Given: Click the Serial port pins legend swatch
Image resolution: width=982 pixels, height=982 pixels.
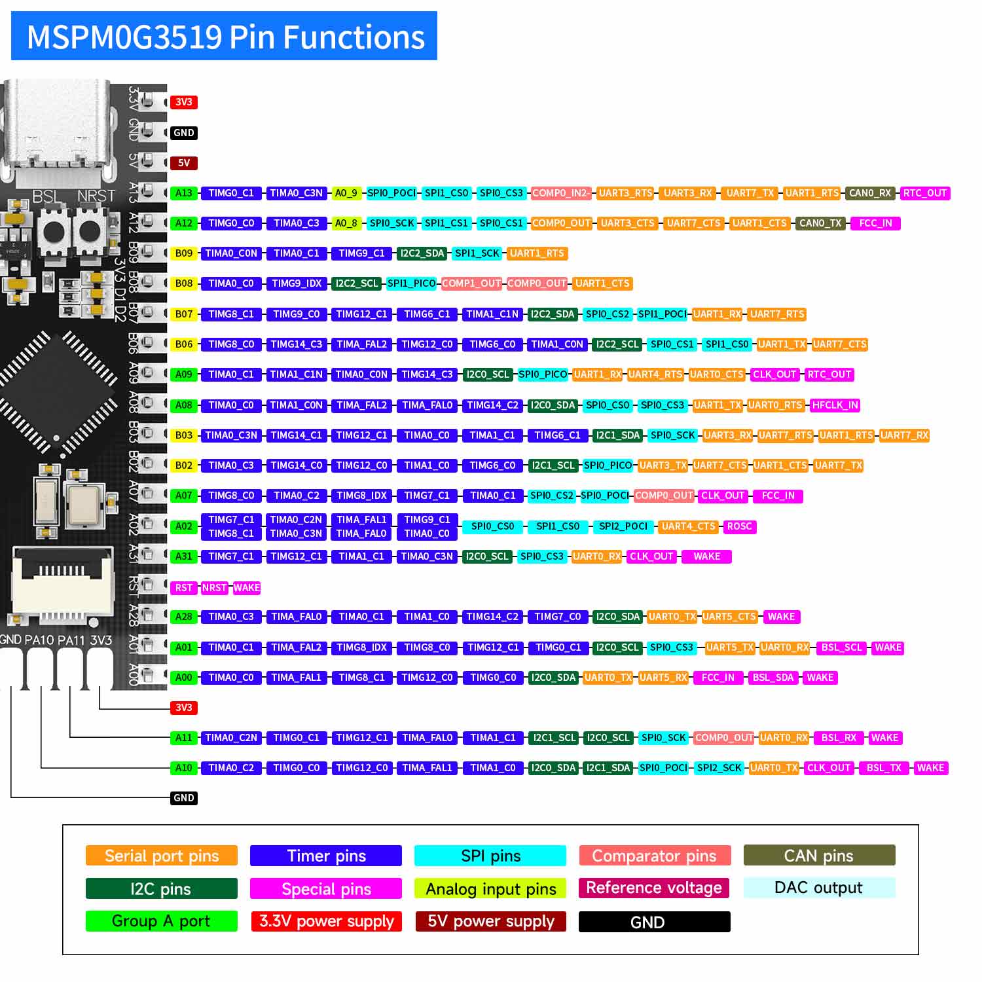Looking at the screenshot, I should [162, 856].
